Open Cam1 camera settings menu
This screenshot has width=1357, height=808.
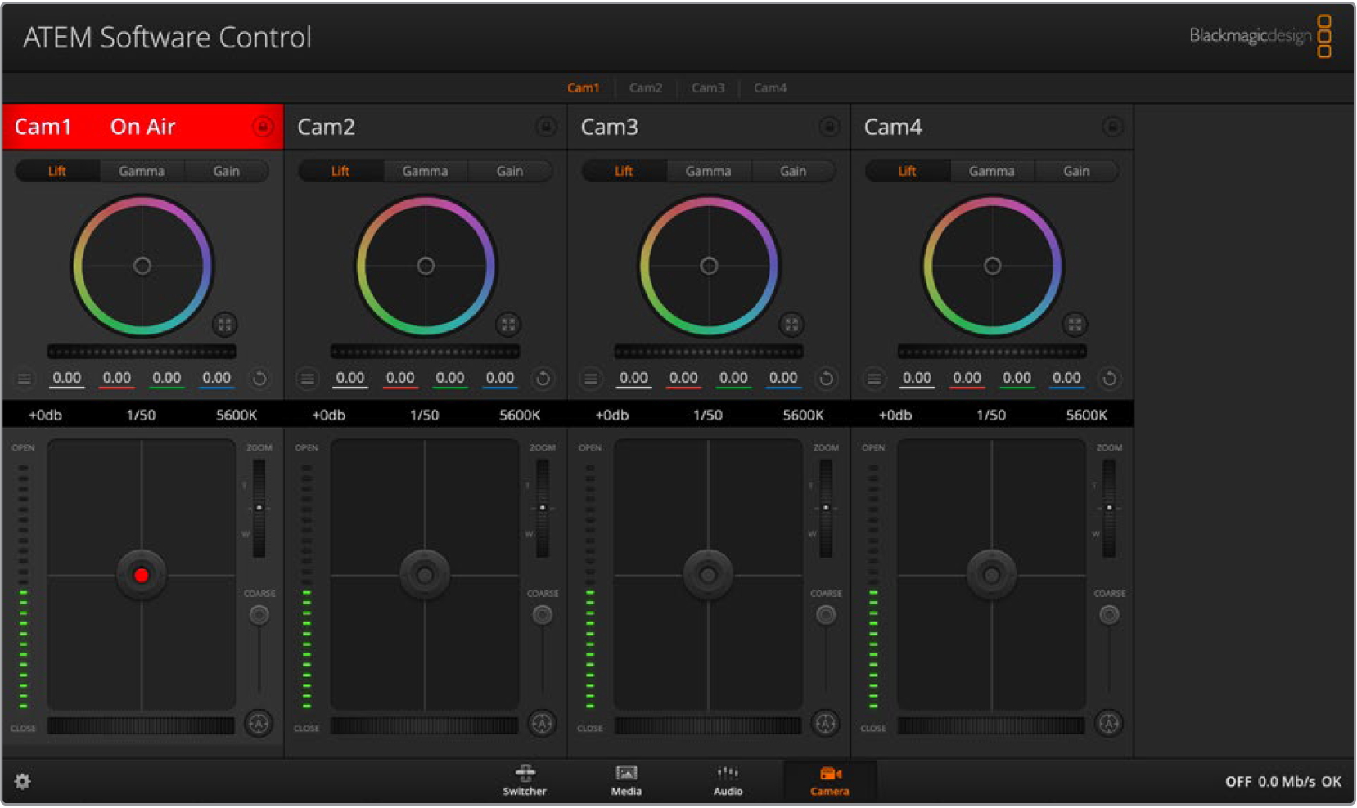click(25, 379)
